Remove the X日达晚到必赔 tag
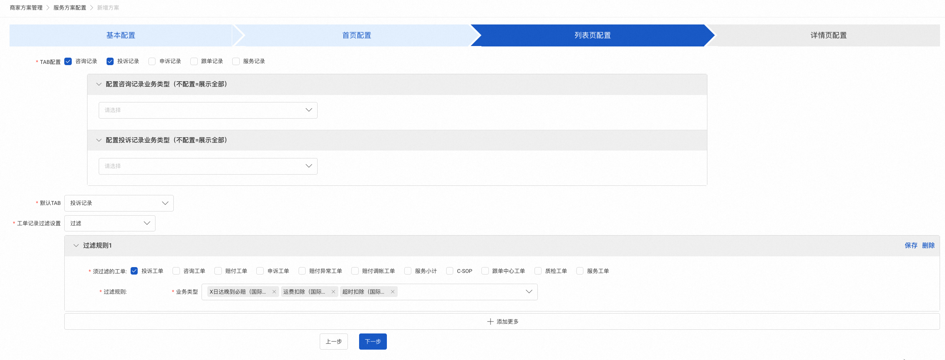This screenshot has height=360, width=945. (x=274, y=292)
